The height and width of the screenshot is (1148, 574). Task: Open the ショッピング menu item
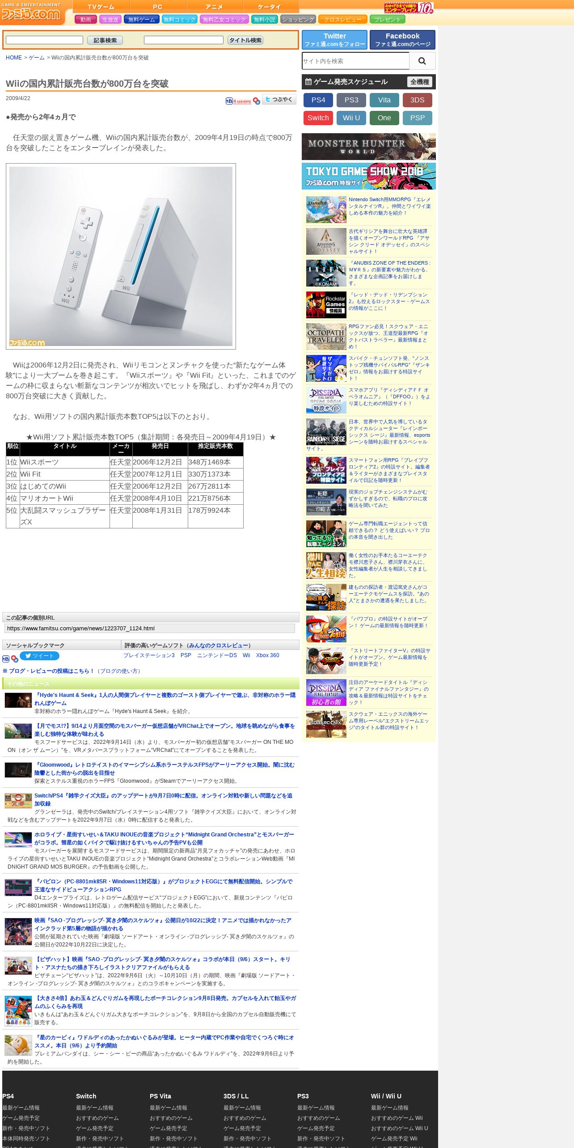coord(298,19)
